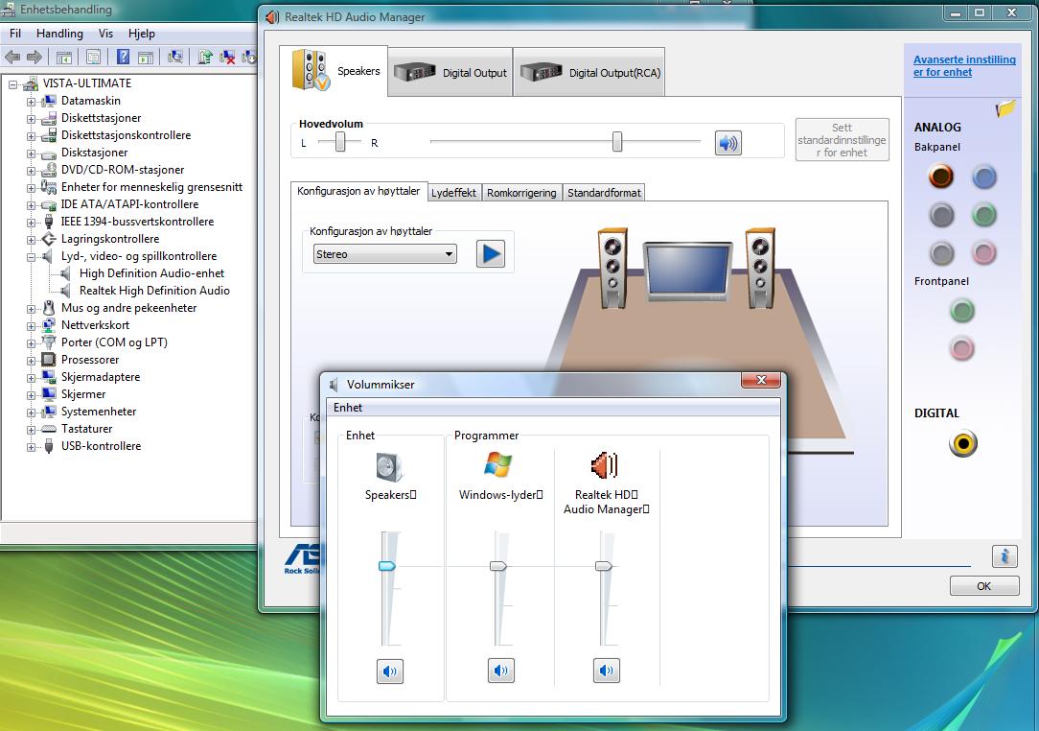Screen dimensions: 1039x731
Task: Open Avanserte innstillinger for enhet link
Action: [x=964, y=65]
